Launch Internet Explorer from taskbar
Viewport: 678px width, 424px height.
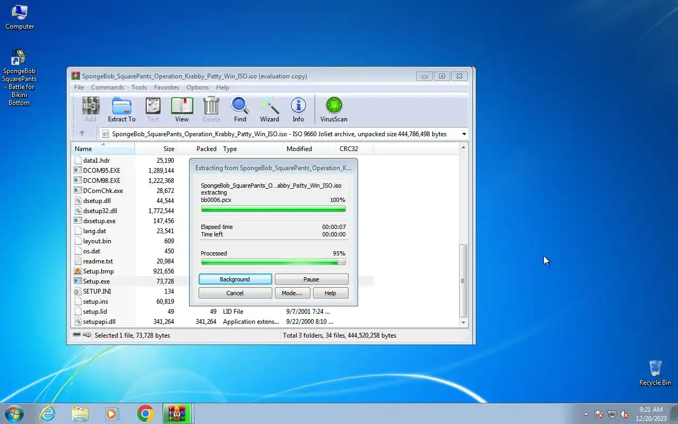coord(48,413)
